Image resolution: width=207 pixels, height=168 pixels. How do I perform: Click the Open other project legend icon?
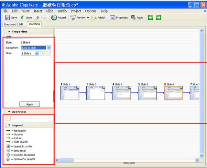8,159
